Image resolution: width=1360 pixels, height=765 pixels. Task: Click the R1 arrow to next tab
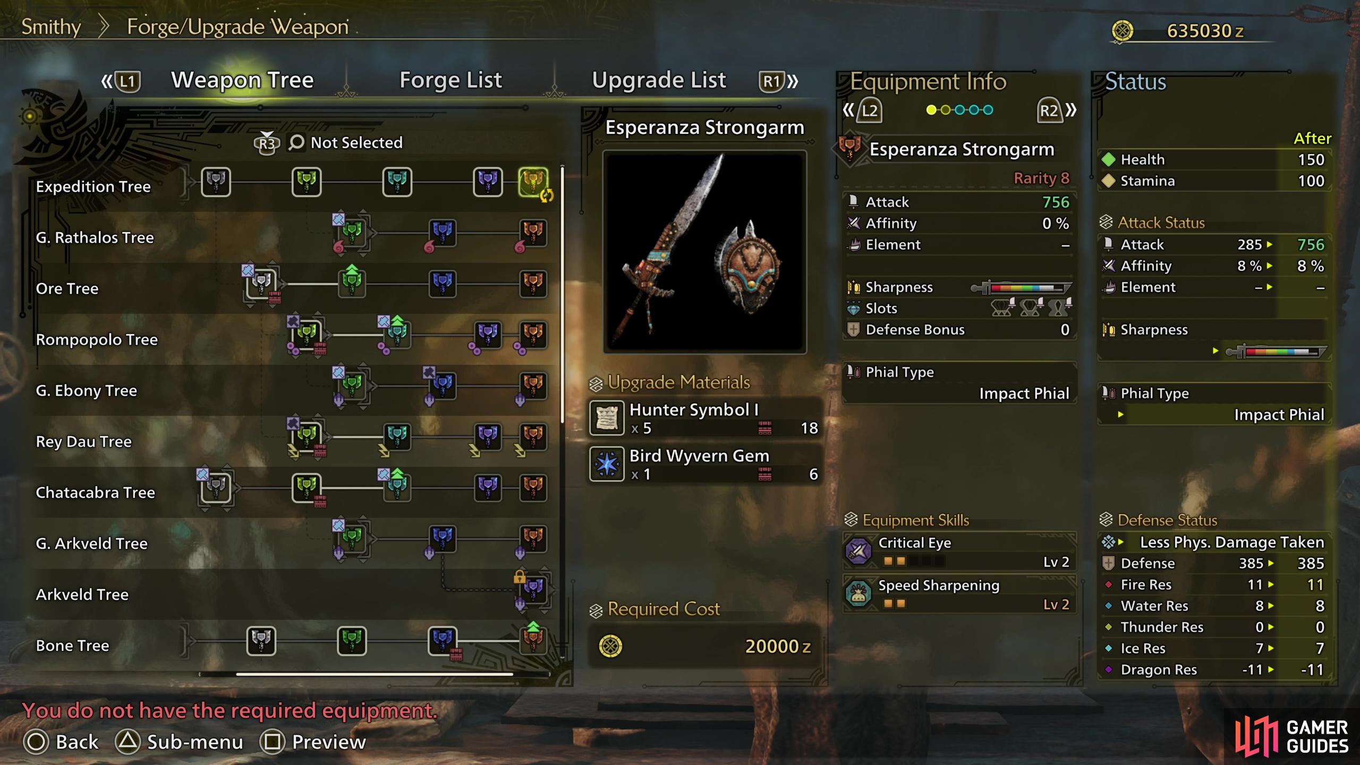coord(779,81)
